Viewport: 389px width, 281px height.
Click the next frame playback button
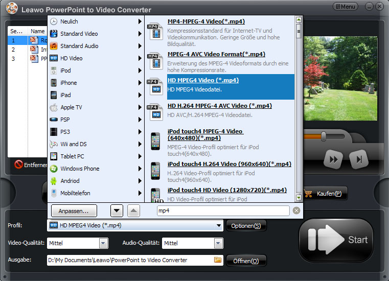[x=359, y=159]
